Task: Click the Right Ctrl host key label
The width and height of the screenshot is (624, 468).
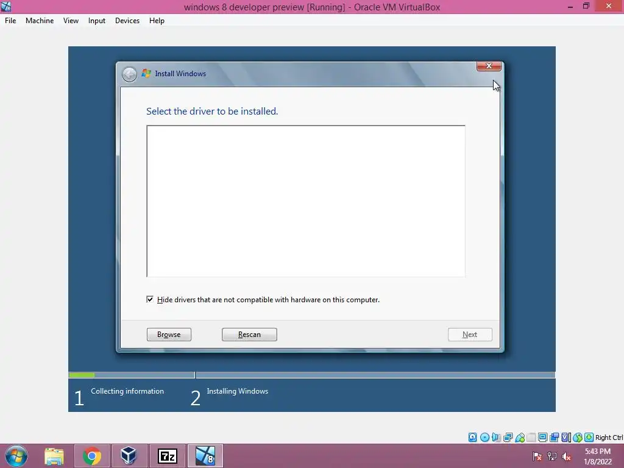Action: pos(609,438)
